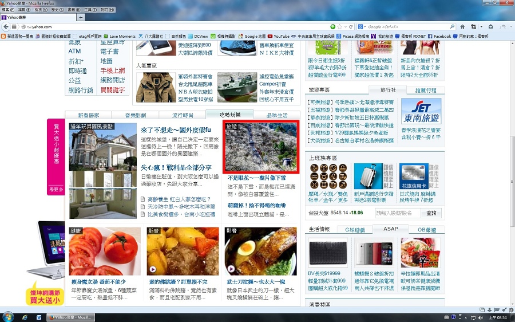Open the ATM link in left menu

[74, 52]
